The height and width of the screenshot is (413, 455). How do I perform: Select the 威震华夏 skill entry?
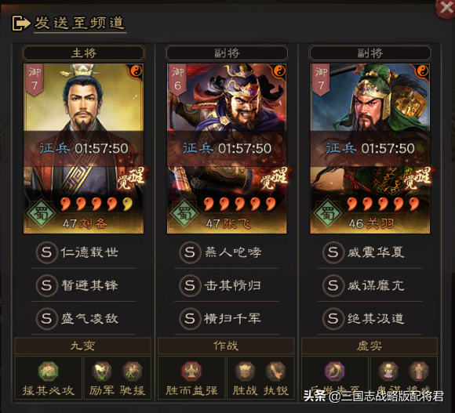pyautogui.click(x=370, y=252)
